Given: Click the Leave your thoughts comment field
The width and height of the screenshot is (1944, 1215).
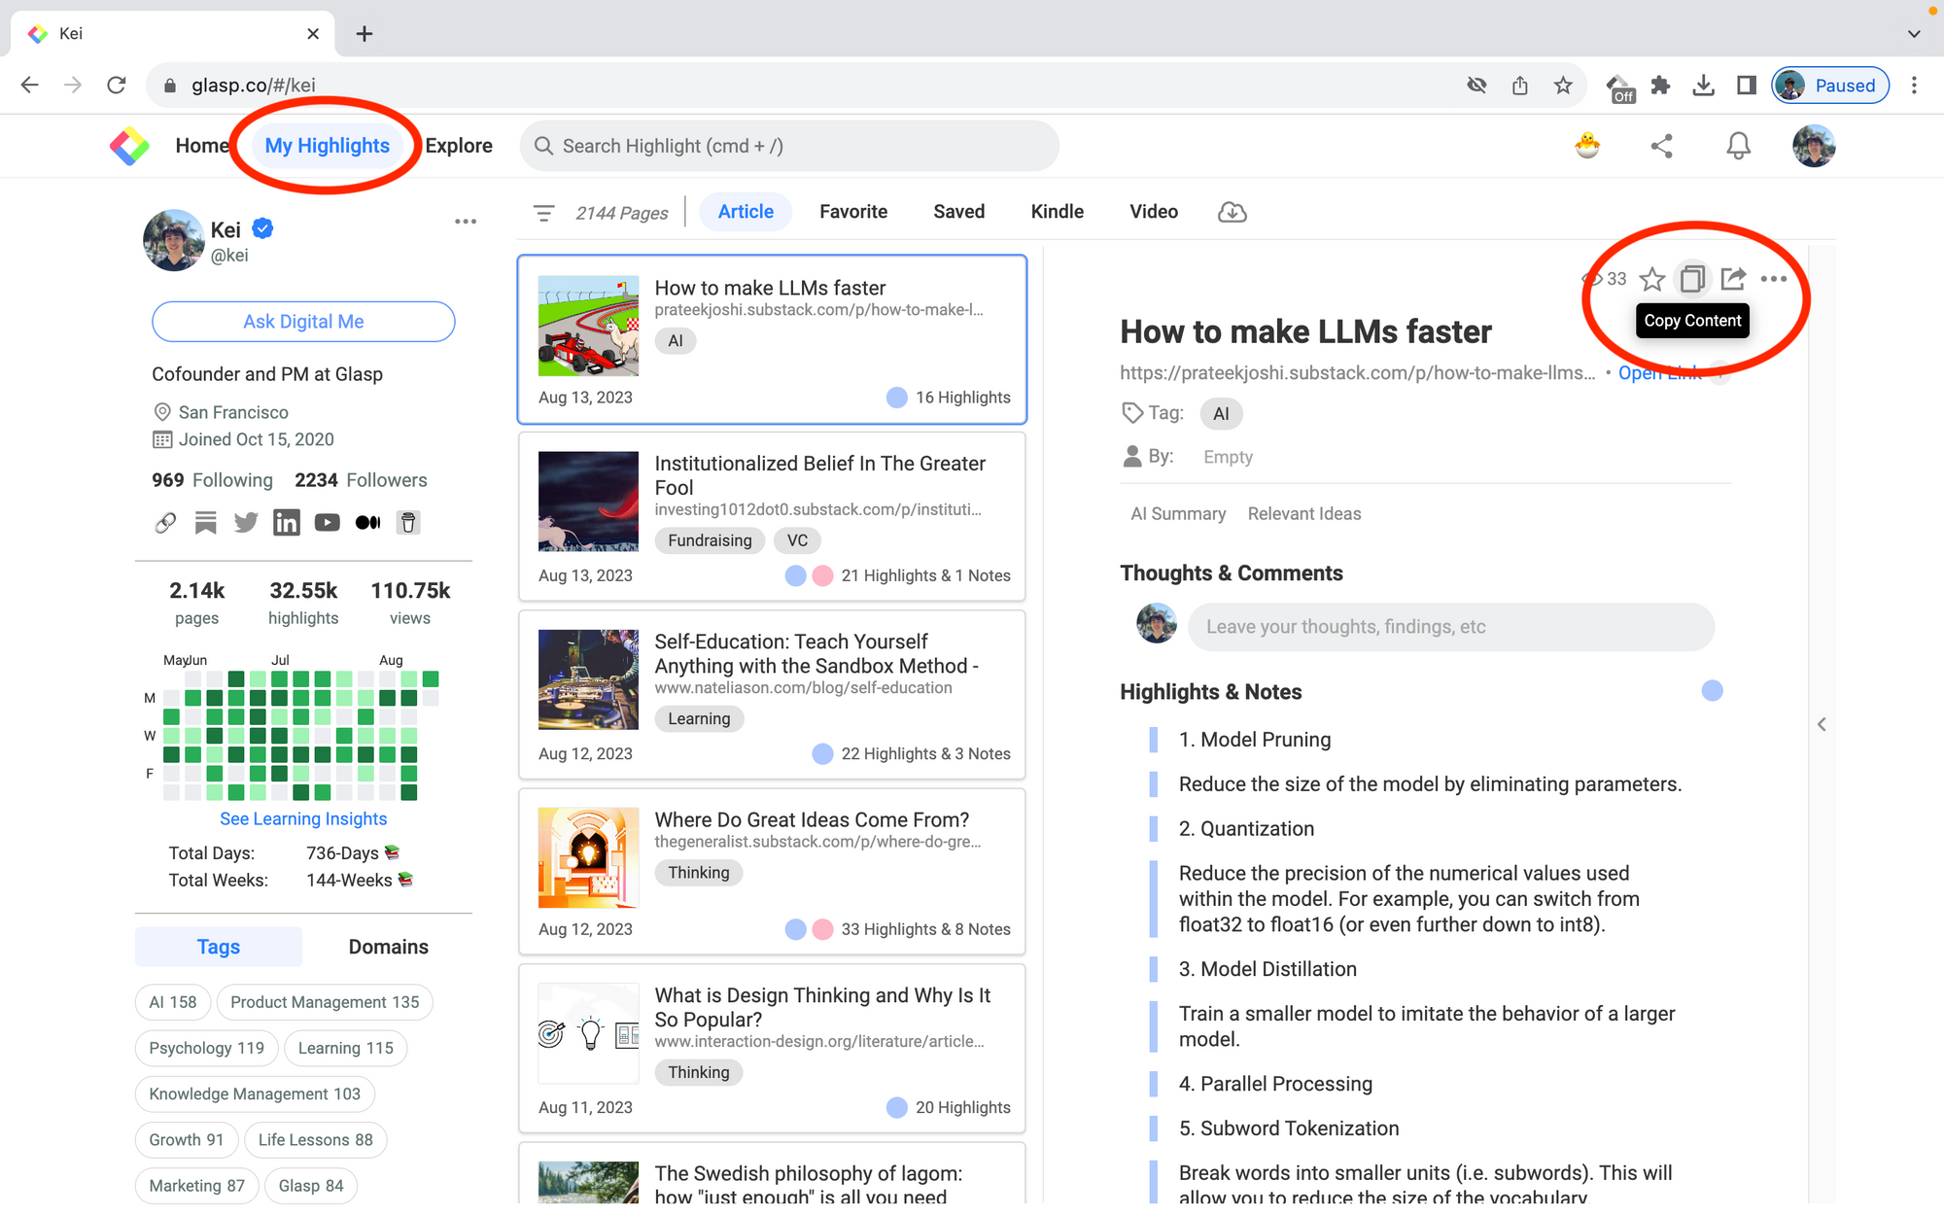Looking at the screenshot, I should pos(1451,627).
